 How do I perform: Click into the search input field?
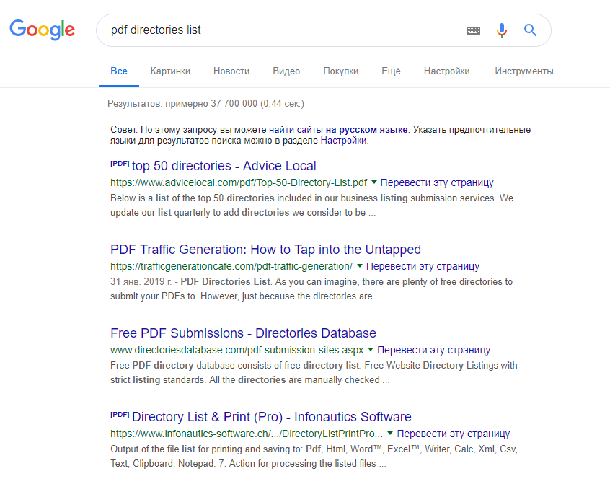pos(281,30)
